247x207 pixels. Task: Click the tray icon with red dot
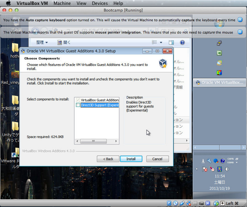(x=212, y=169)
